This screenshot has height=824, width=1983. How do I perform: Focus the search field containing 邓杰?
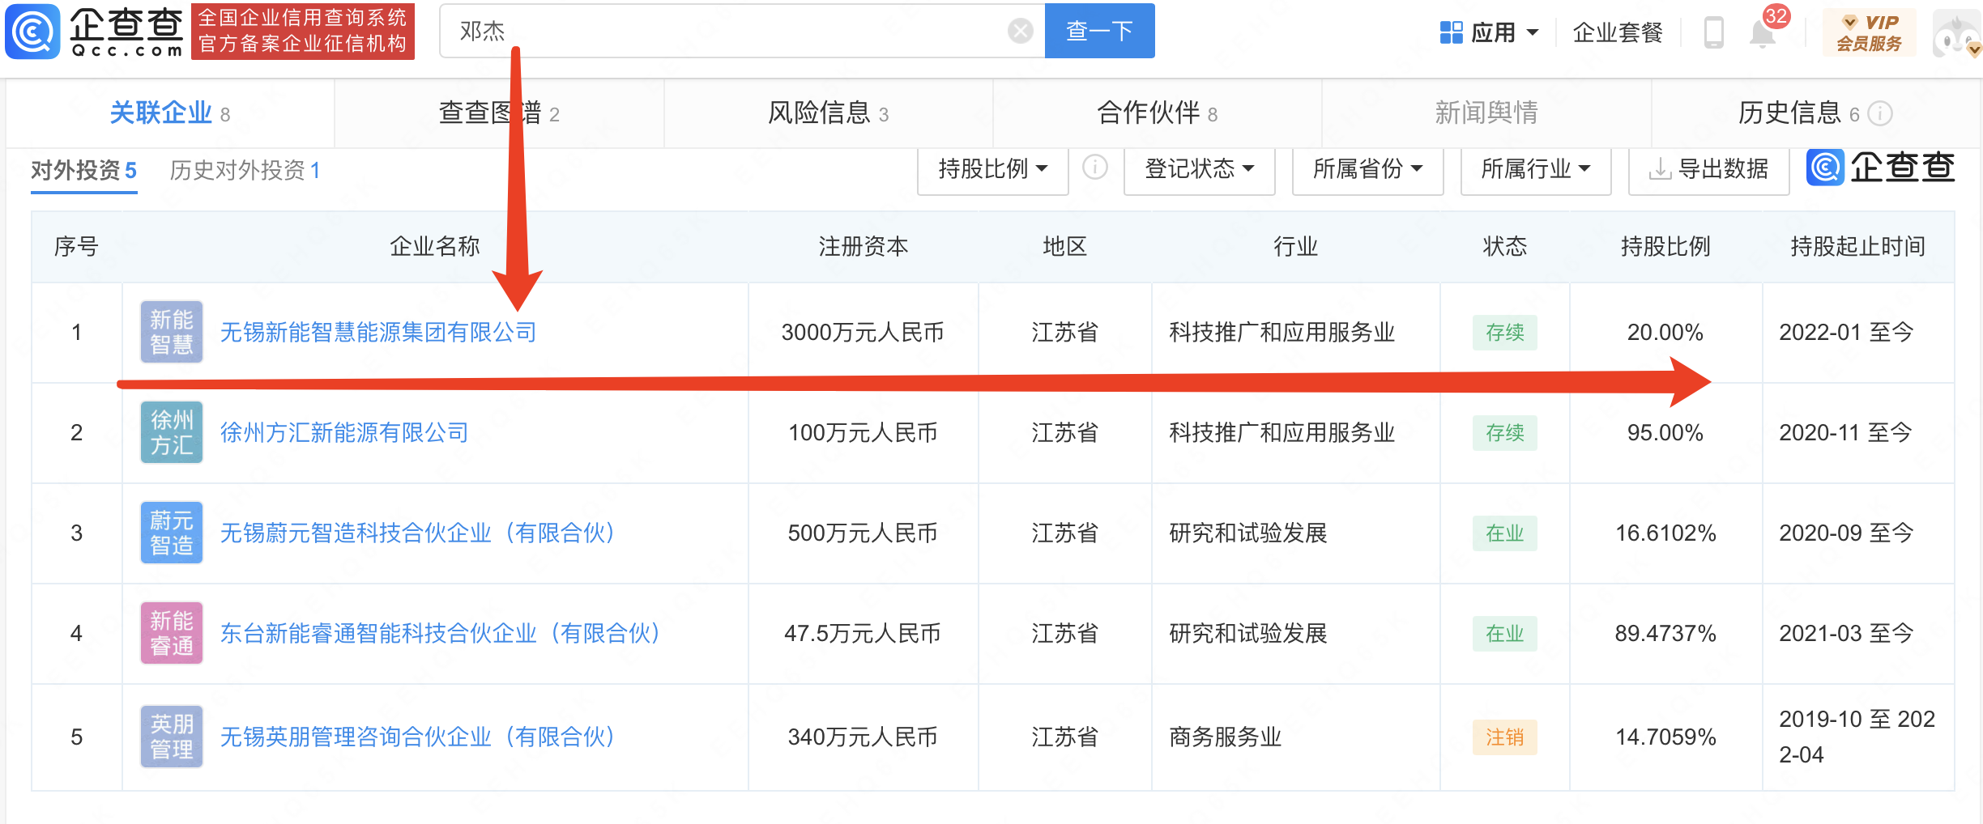tap(729, 31)
